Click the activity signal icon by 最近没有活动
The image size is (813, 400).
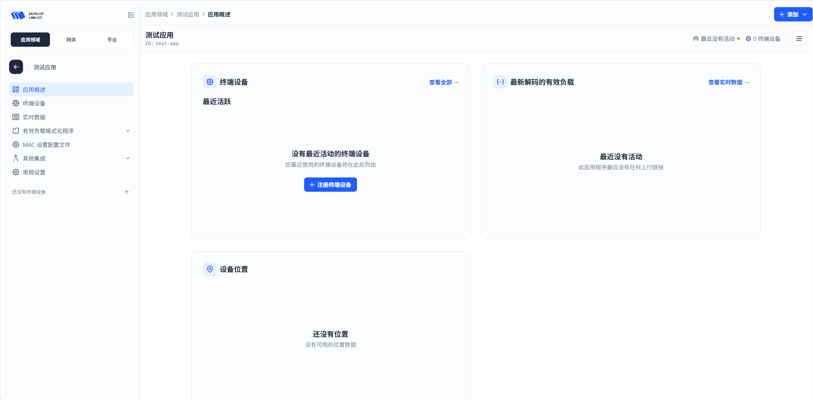(696, 39)
